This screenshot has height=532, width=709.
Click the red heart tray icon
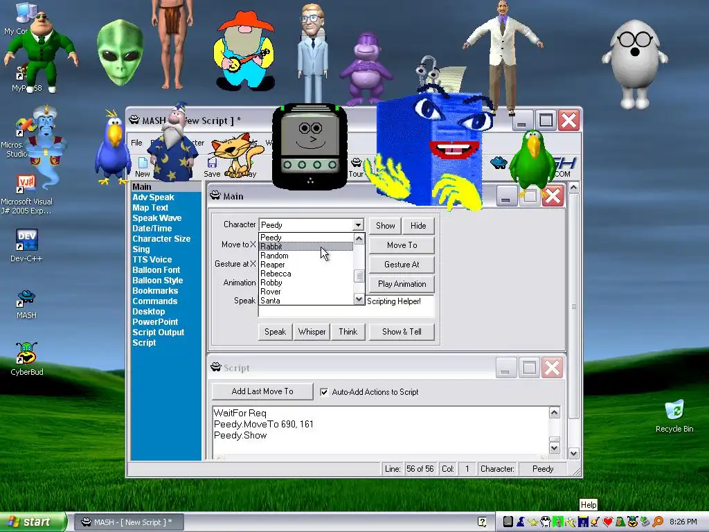point(608,522)
